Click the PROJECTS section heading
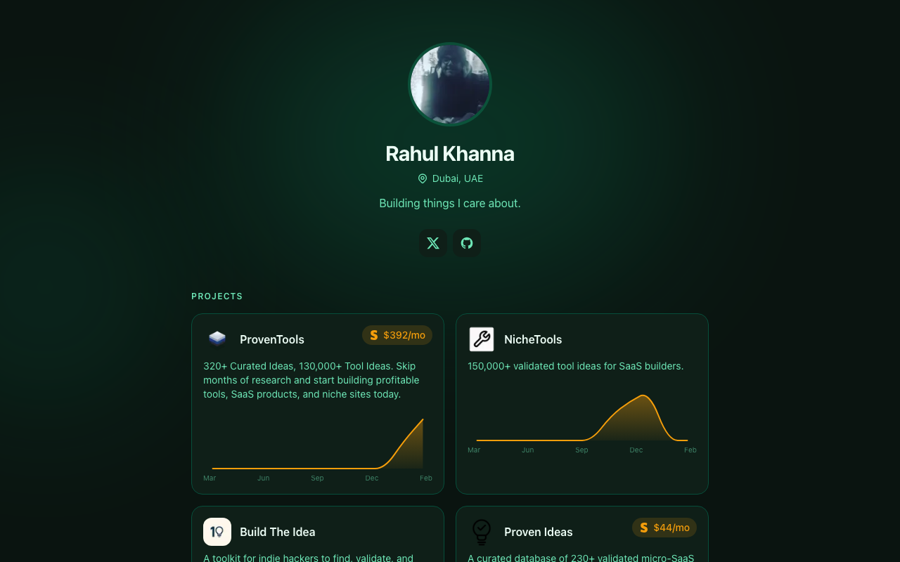900x562 pixels. click(217, 296)
